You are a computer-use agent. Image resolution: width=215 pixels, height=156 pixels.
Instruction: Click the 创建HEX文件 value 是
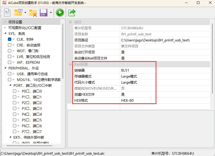pyautogui.click(x=165, y=94)
